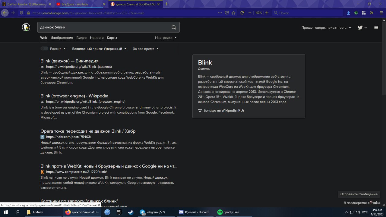Screen dimensions: 386x217
Task: Switch to Новости tab
Action: tap(97, 38)
